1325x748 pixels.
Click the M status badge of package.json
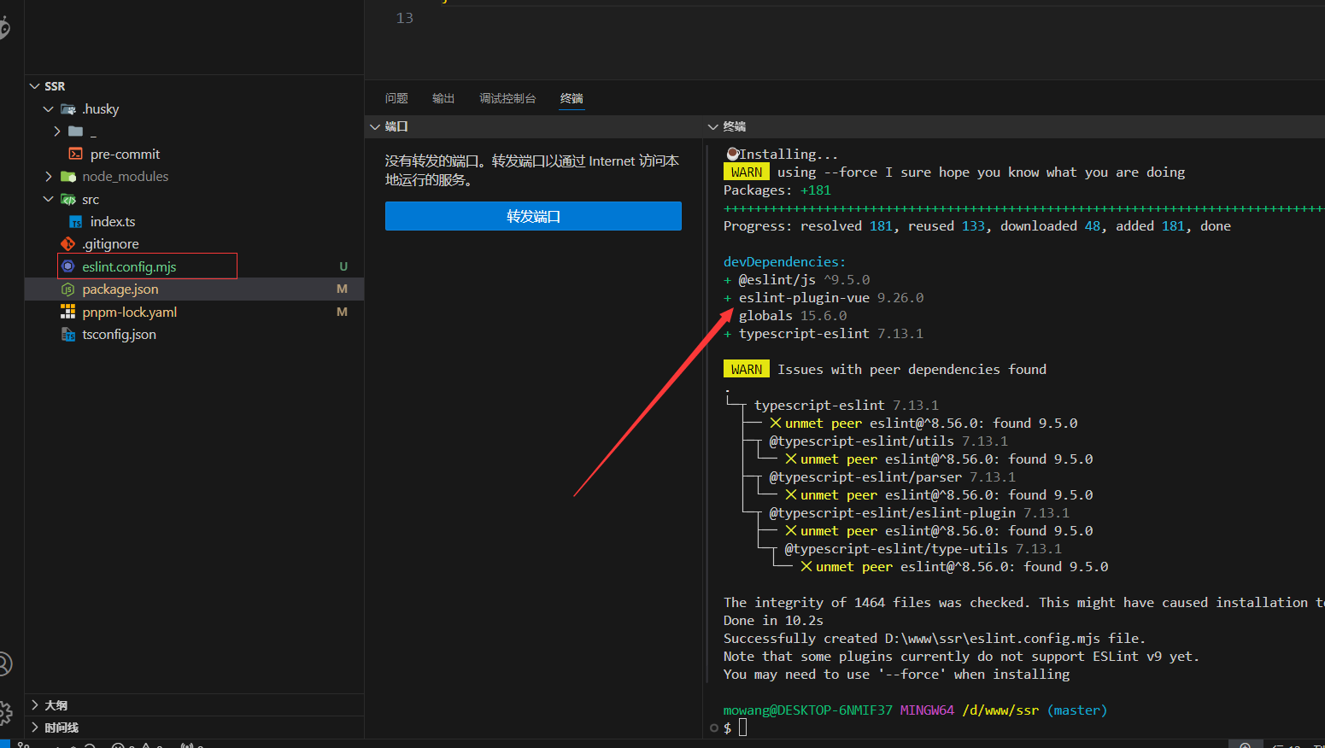(342, 289)
